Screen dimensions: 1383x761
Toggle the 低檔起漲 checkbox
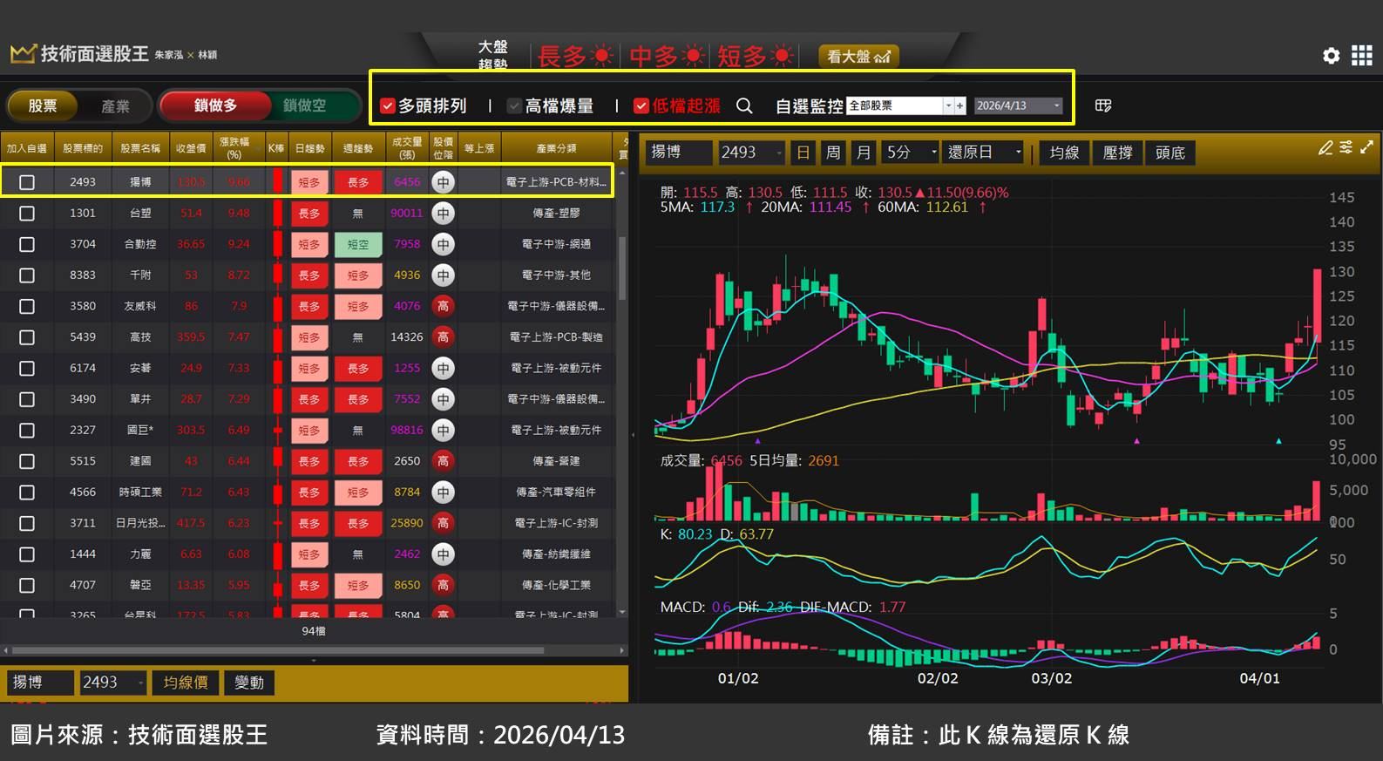pyautogui.click(x=641, y=106)
